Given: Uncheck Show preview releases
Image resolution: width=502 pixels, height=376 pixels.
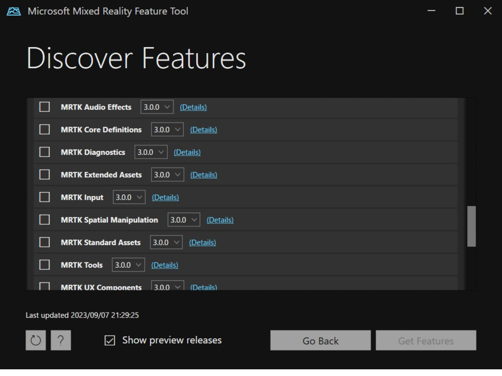Looking at the screenshot, I should click(x=110, y=340).
